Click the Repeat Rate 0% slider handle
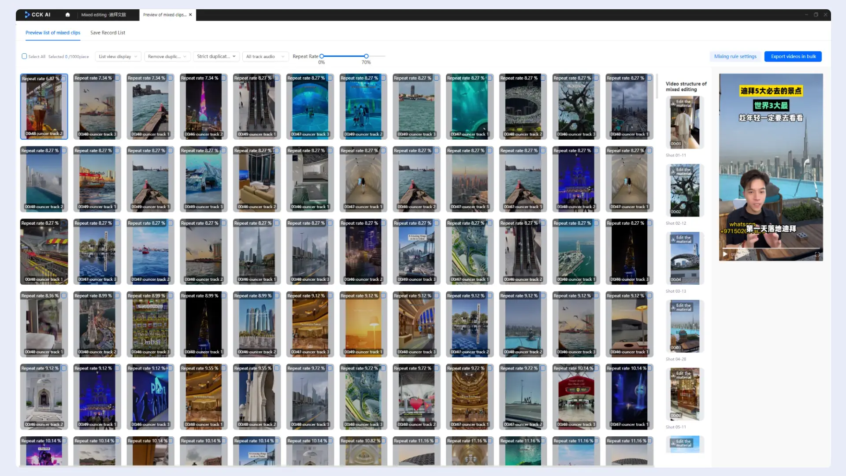 [322, 56]
